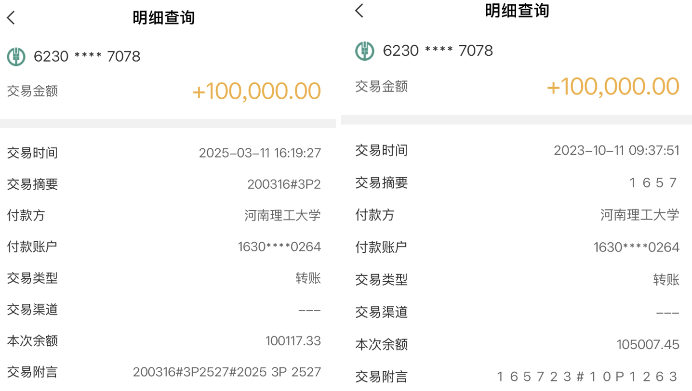Image resolution: width=692 pixels, height=391 pixels.
Task: Click transaction time 2025-03-11 16:19:27
Action: point(260,153)
